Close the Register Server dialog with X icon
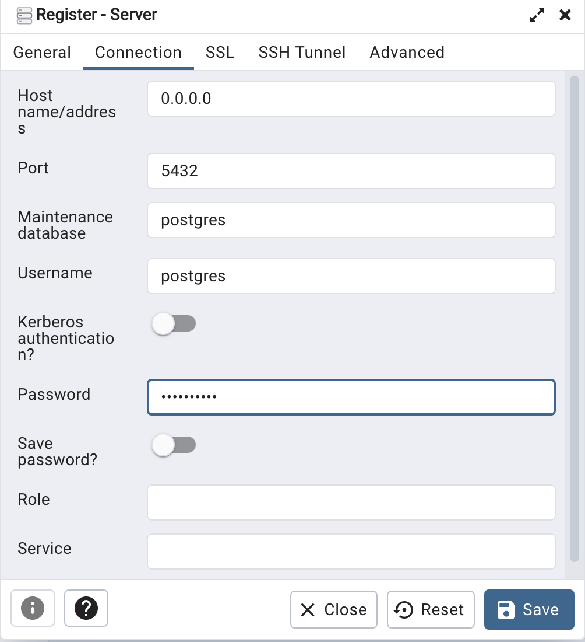585x642 pixels. pos(565,15)
